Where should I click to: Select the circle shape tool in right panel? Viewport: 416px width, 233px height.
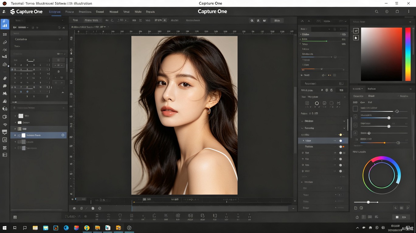(317, 103)
